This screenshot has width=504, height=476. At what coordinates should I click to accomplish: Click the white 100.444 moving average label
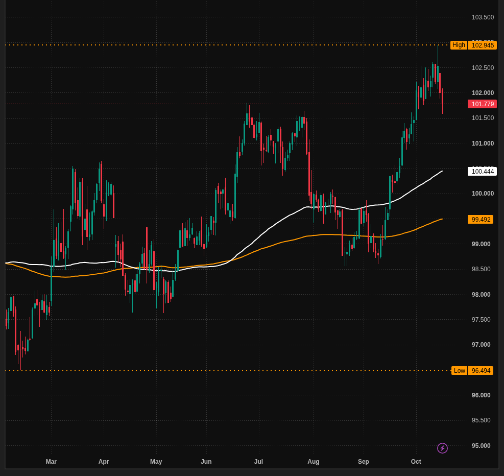coord(482,171)
